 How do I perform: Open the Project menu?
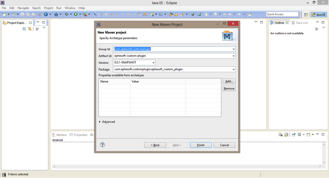(x=49, y=8)
